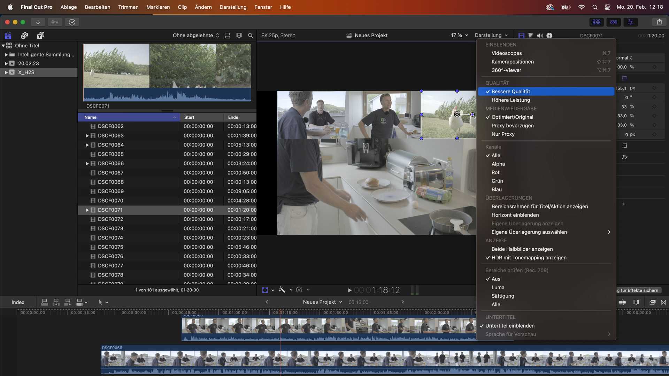This screenshot has width=669, height=376.
Task: Open the info inspector icon
Action: pyautogui.click(x=549, y=36)
